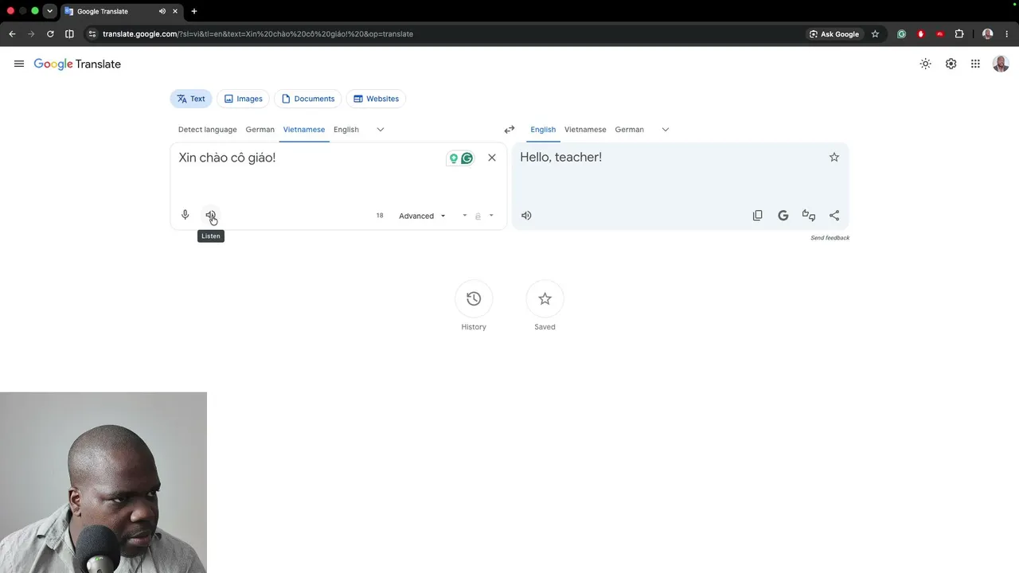Open the Grammarly browser extension
1019x573 pixels.
pos(901,34)
